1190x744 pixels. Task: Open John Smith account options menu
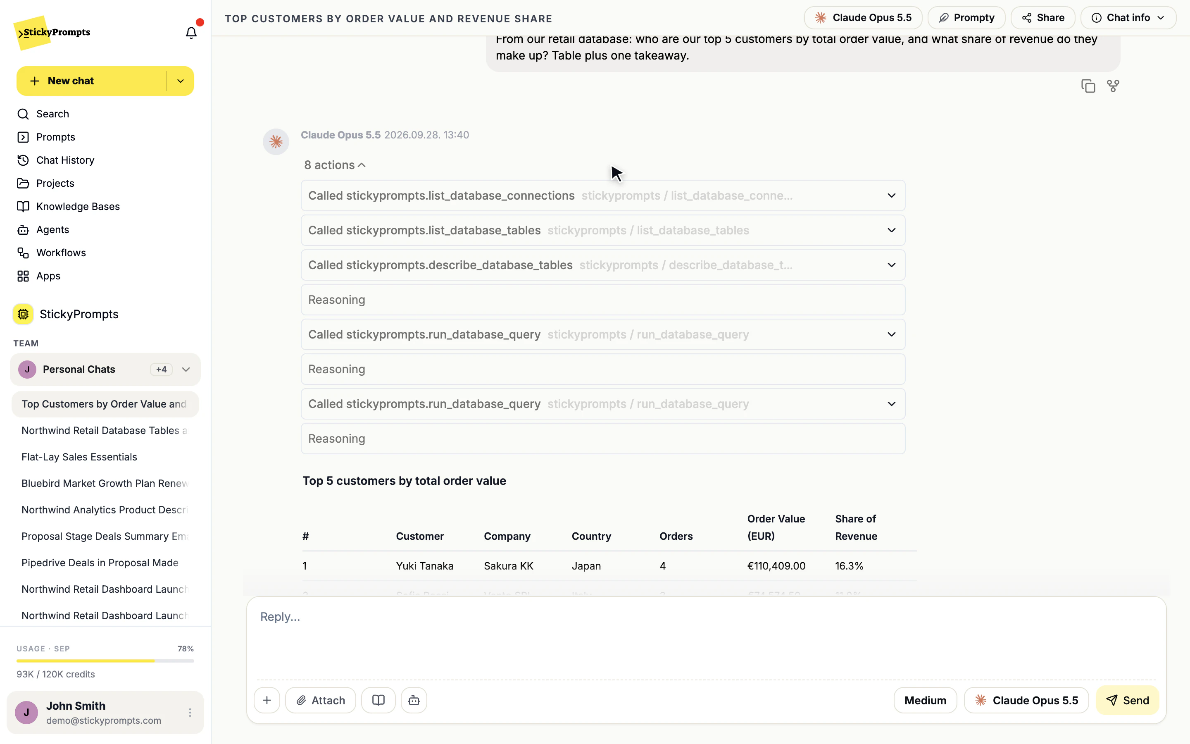190,712
